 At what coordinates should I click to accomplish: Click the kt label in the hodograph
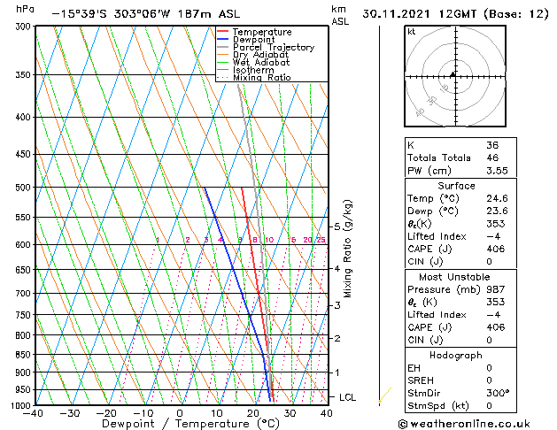coord(412,32)
